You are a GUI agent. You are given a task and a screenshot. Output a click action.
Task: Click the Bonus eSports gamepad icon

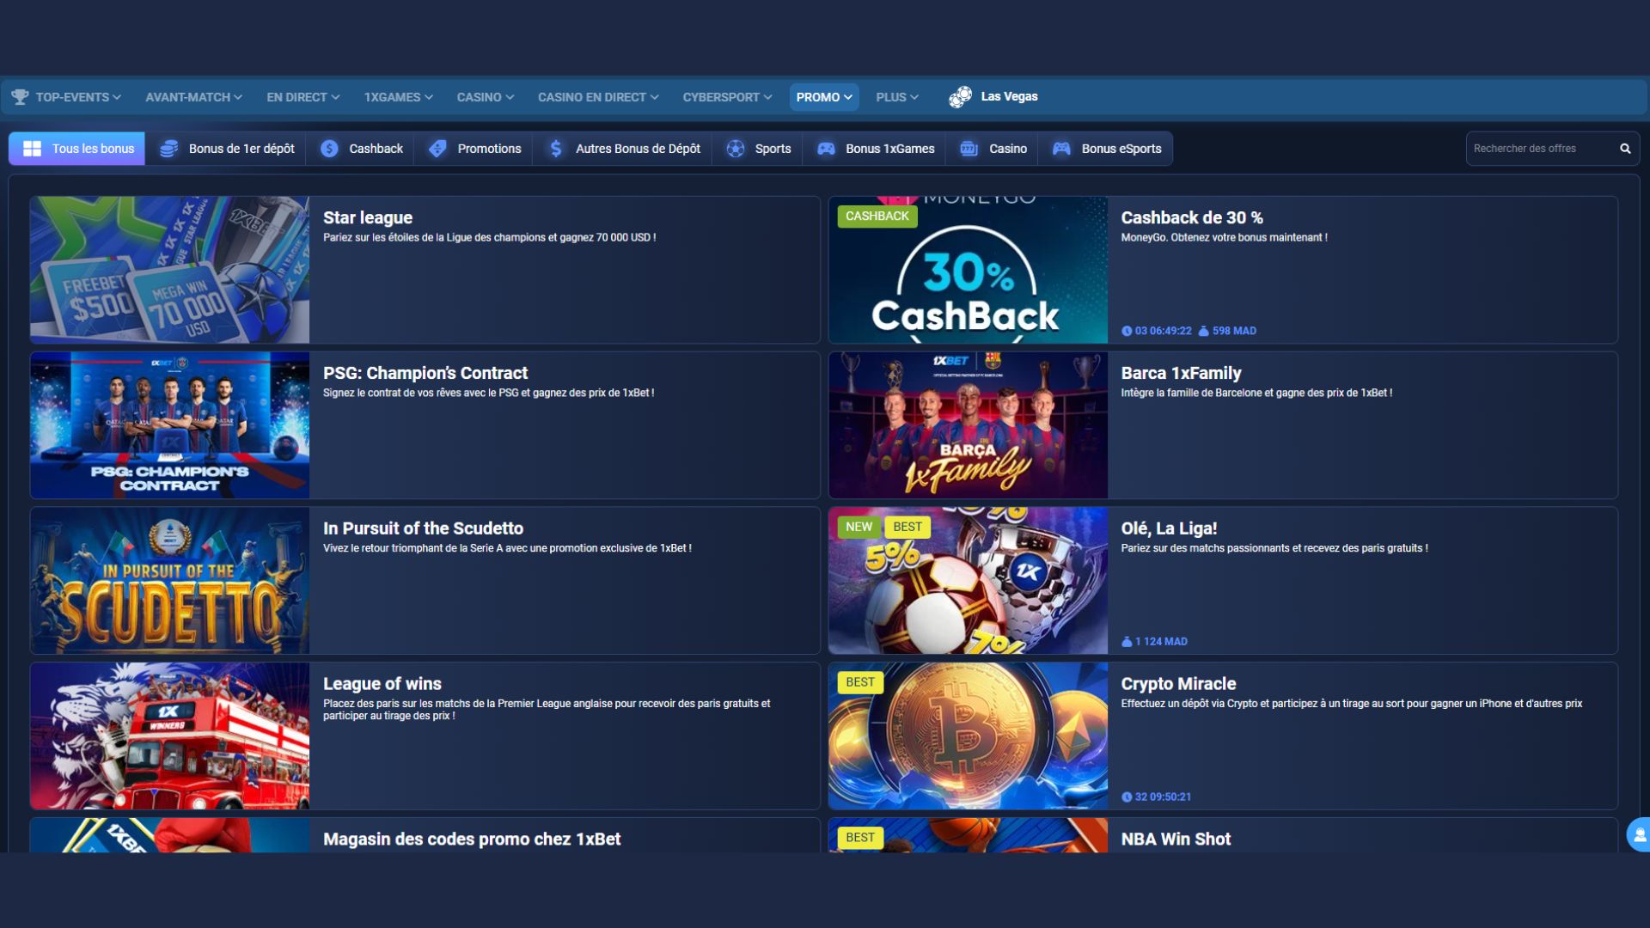pyautogui.click(x=1061, y=149)
